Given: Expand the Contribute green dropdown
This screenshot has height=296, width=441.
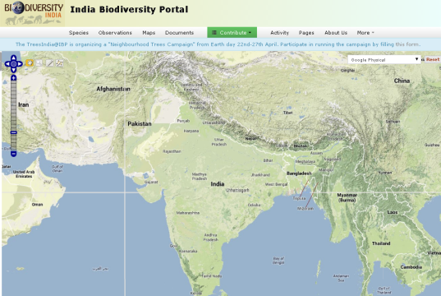Looking at the screenshot, I should [x=232, y=32].
